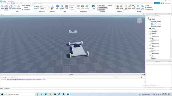Insert a new Part block
This screenshot has width=172, height=96.
coord(57,7)
